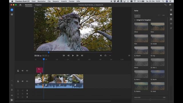Image resolution: width=183 pixels, height=103 pixels.
Task: Open the Hilfe menu
Action: coord(78,1)
